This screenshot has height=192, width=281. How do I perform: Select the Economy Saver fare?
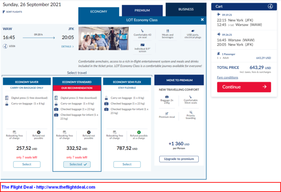tap(27, 164)
